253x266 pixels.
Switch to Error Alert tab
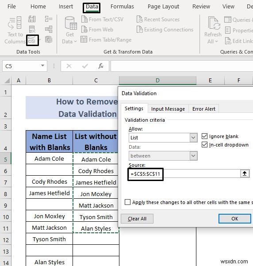[x=204, y=109]
